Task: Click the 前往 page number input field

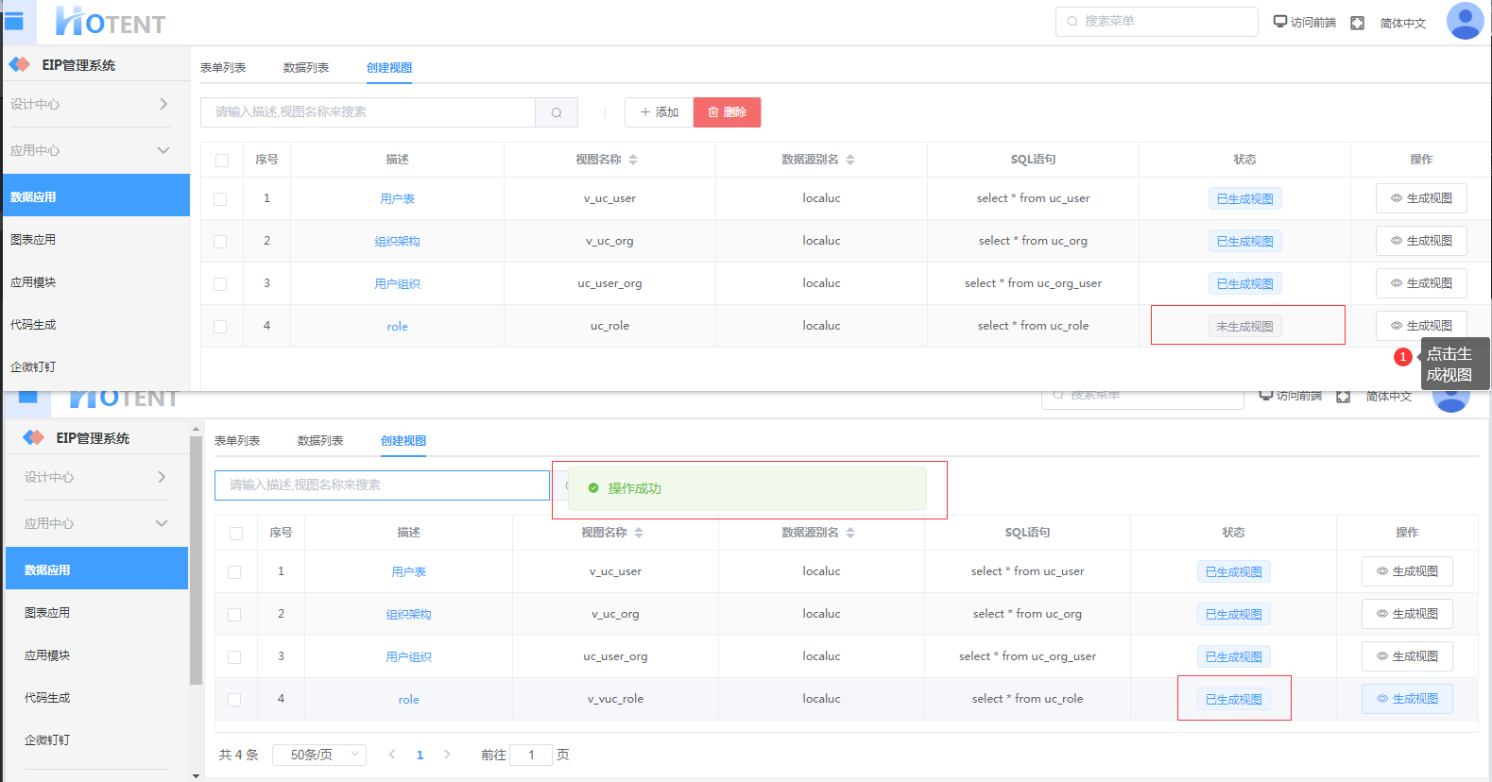Action: 531,755
